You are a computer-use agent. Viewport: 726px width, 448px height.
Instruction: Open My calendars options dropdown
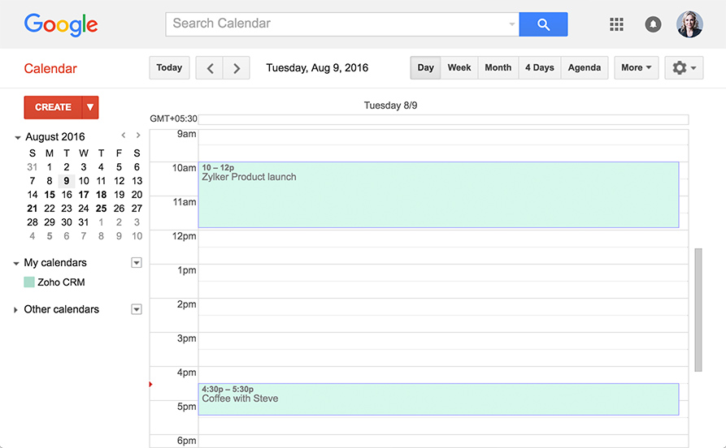137,262
